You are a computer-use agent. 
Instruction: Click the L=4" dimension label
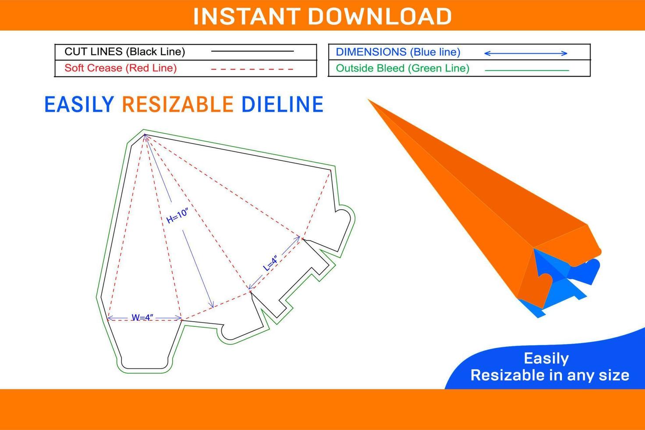click(270, 263)
